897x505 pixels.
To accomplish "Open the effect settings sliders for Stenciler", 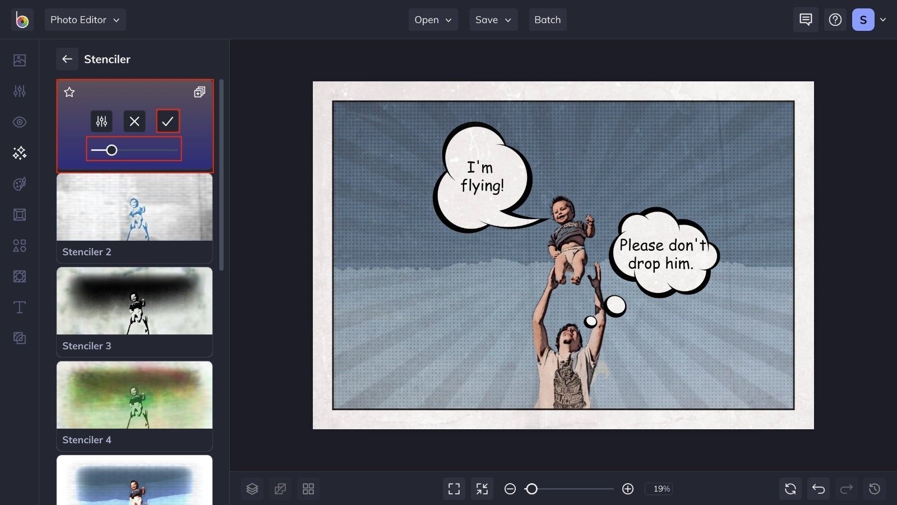I will 101,121.
